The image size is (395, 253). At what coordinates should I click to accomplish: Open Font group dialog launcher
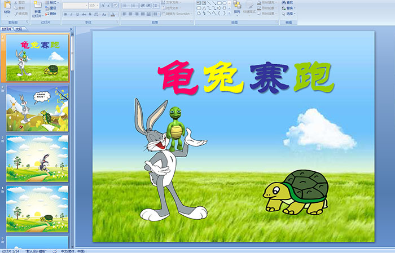[117, 22]
